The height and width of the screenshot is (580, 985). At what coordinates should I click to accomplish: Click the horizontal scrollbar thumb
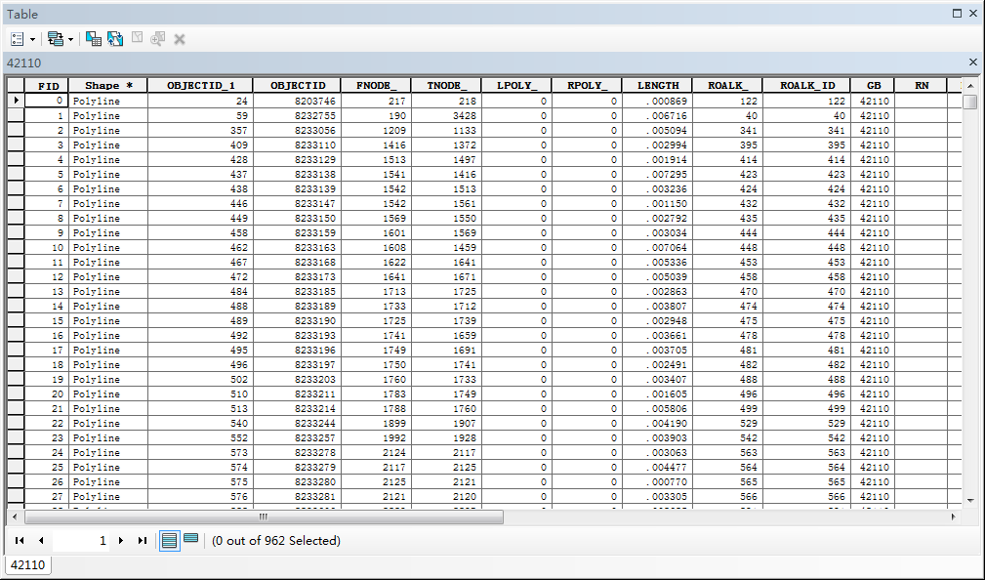point(264,517)
